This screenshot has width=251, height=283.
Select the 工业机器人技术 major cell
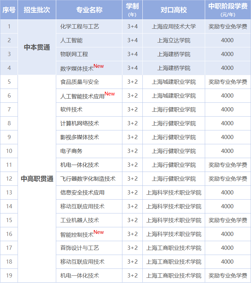tap(89, 220)
